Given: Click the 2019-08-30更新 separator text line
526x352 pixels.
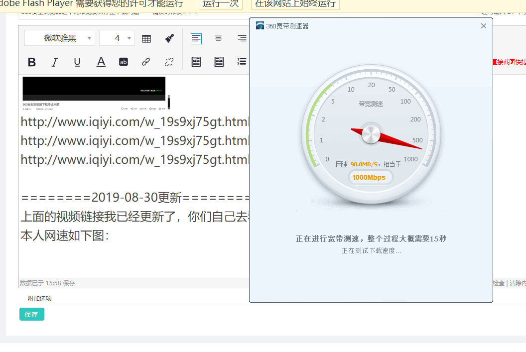Looking at the screenshot, I should tap(134, 198).
